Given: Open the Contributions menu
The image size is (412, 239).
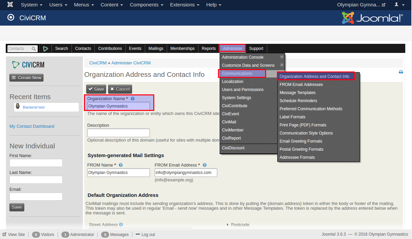Looking at the screenshot, I should [110, 49].
